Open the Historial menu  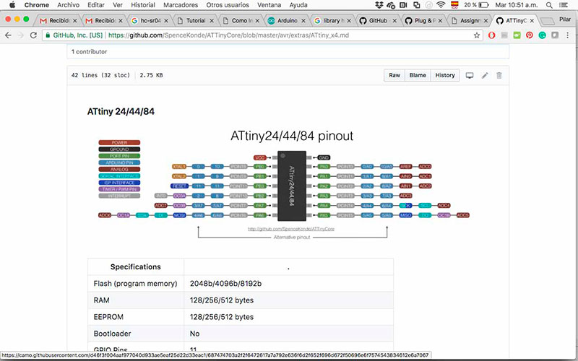(143, 5)
